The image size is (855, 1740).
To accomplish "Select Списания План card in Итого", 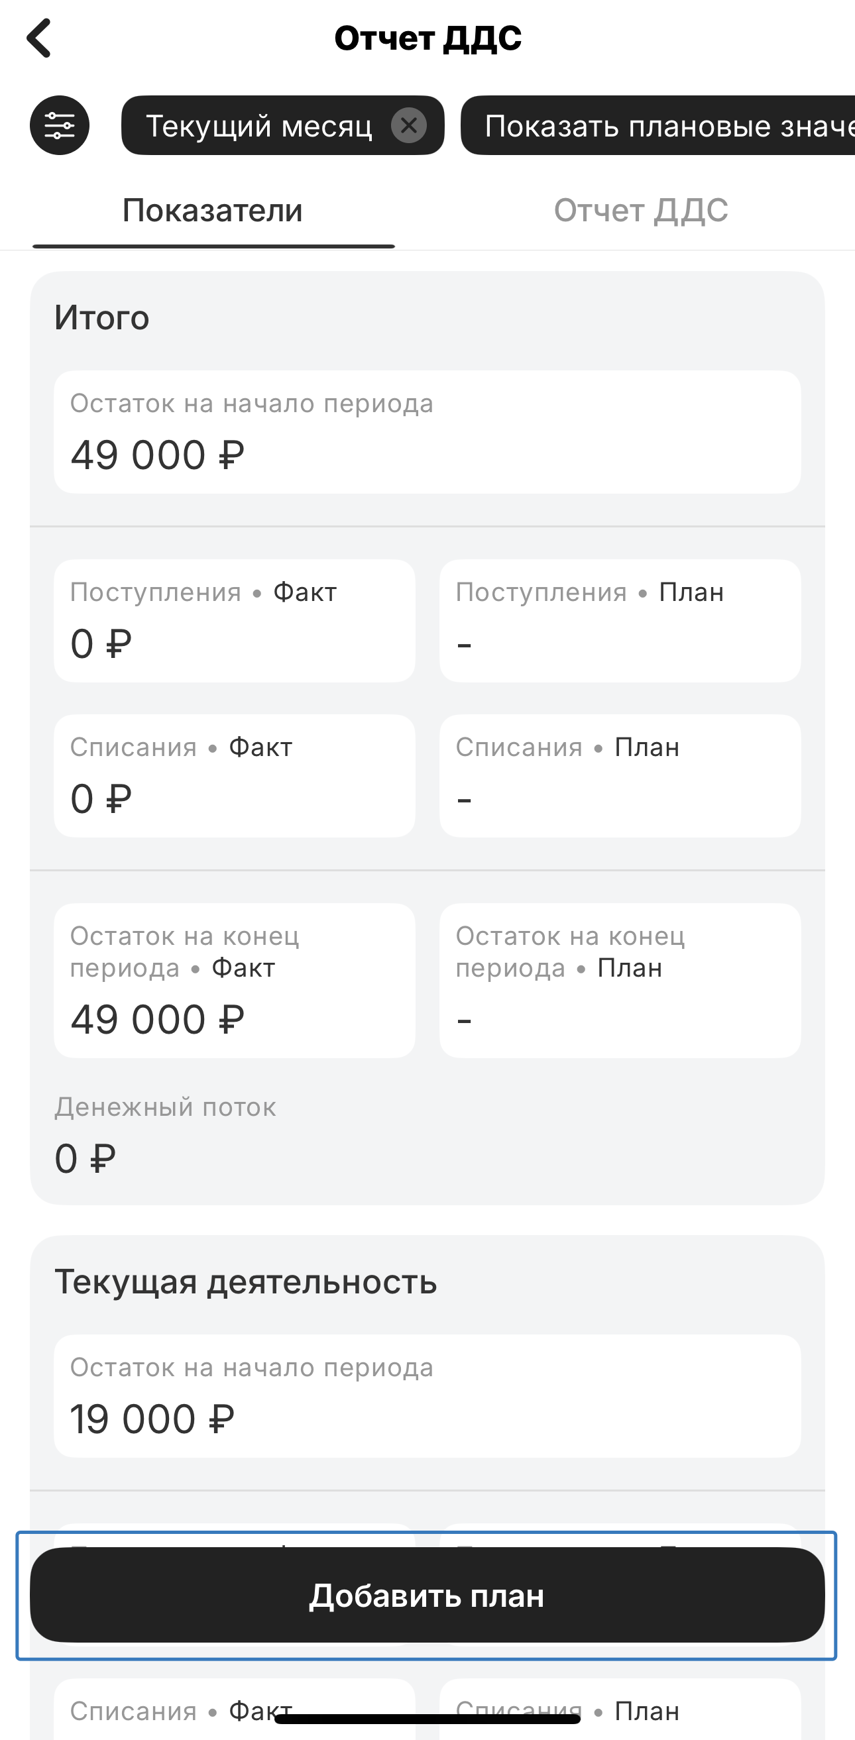I will (620, 776).
